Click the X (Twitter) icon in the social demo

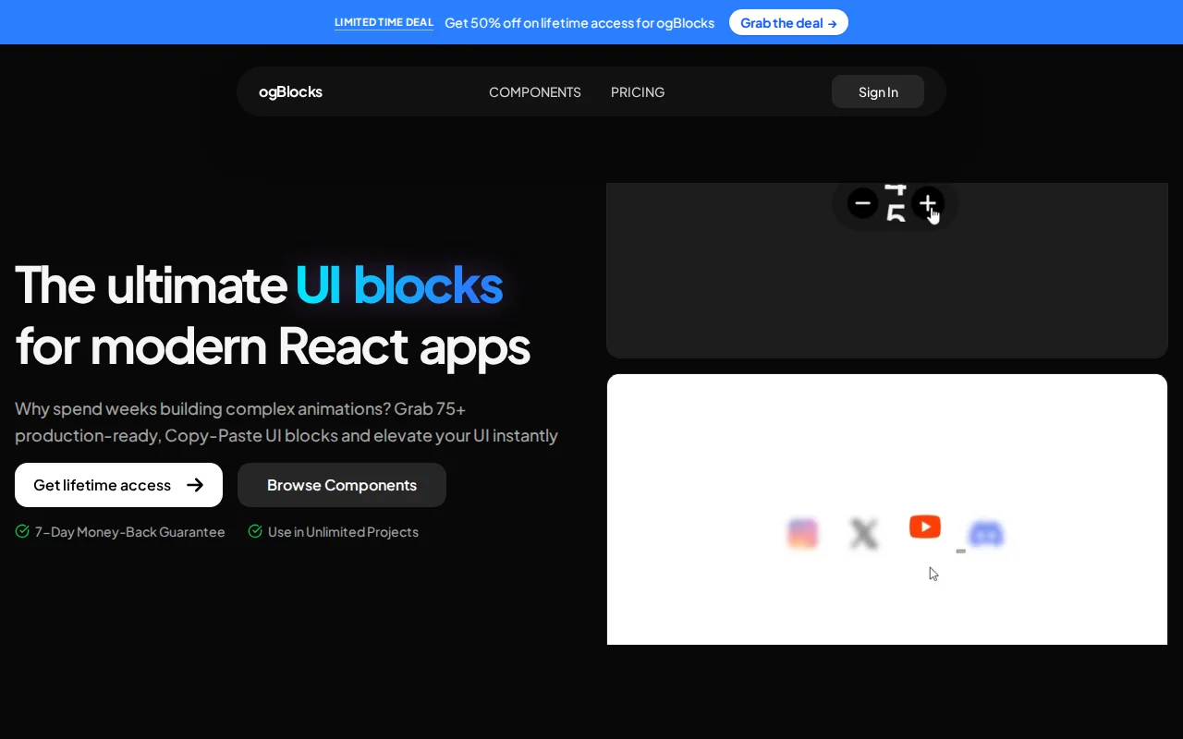[x=863, y=534]
